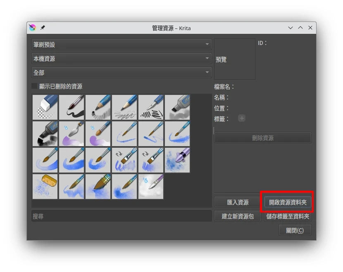Pick the black ink brush with wavy stroke
The width and height of the screenshot is (343, 272).
[x=72, y=107]
